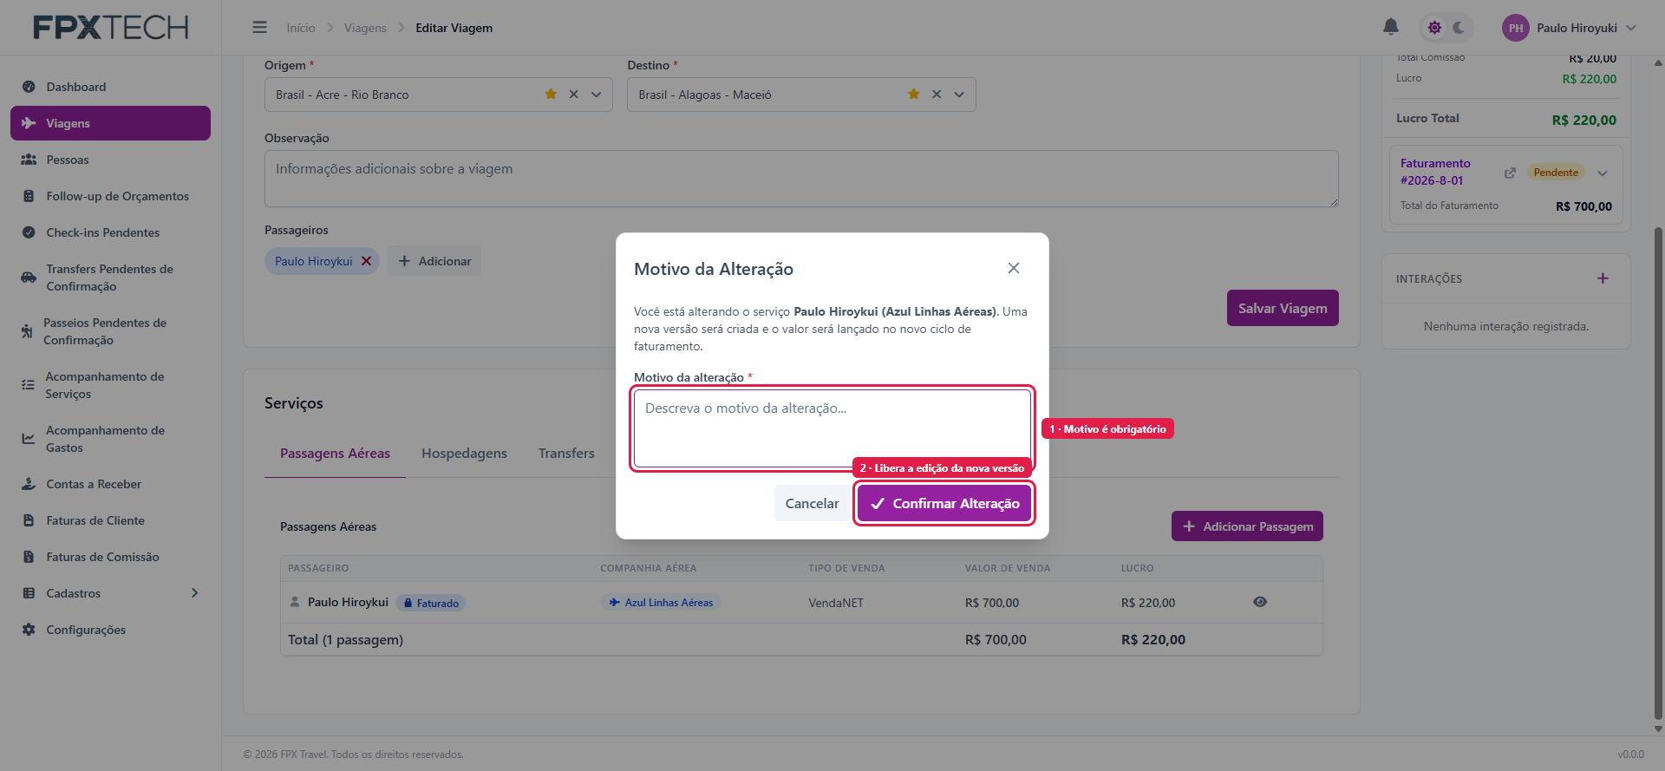
Task: Click the Motivo da alteração text field
Action: pos(832,428)
